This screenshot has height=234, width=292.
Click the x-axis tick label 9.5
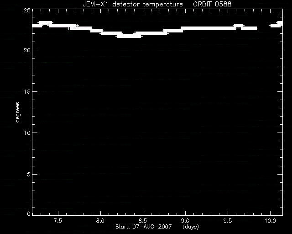pyautogui.click(x=228, y=221)
